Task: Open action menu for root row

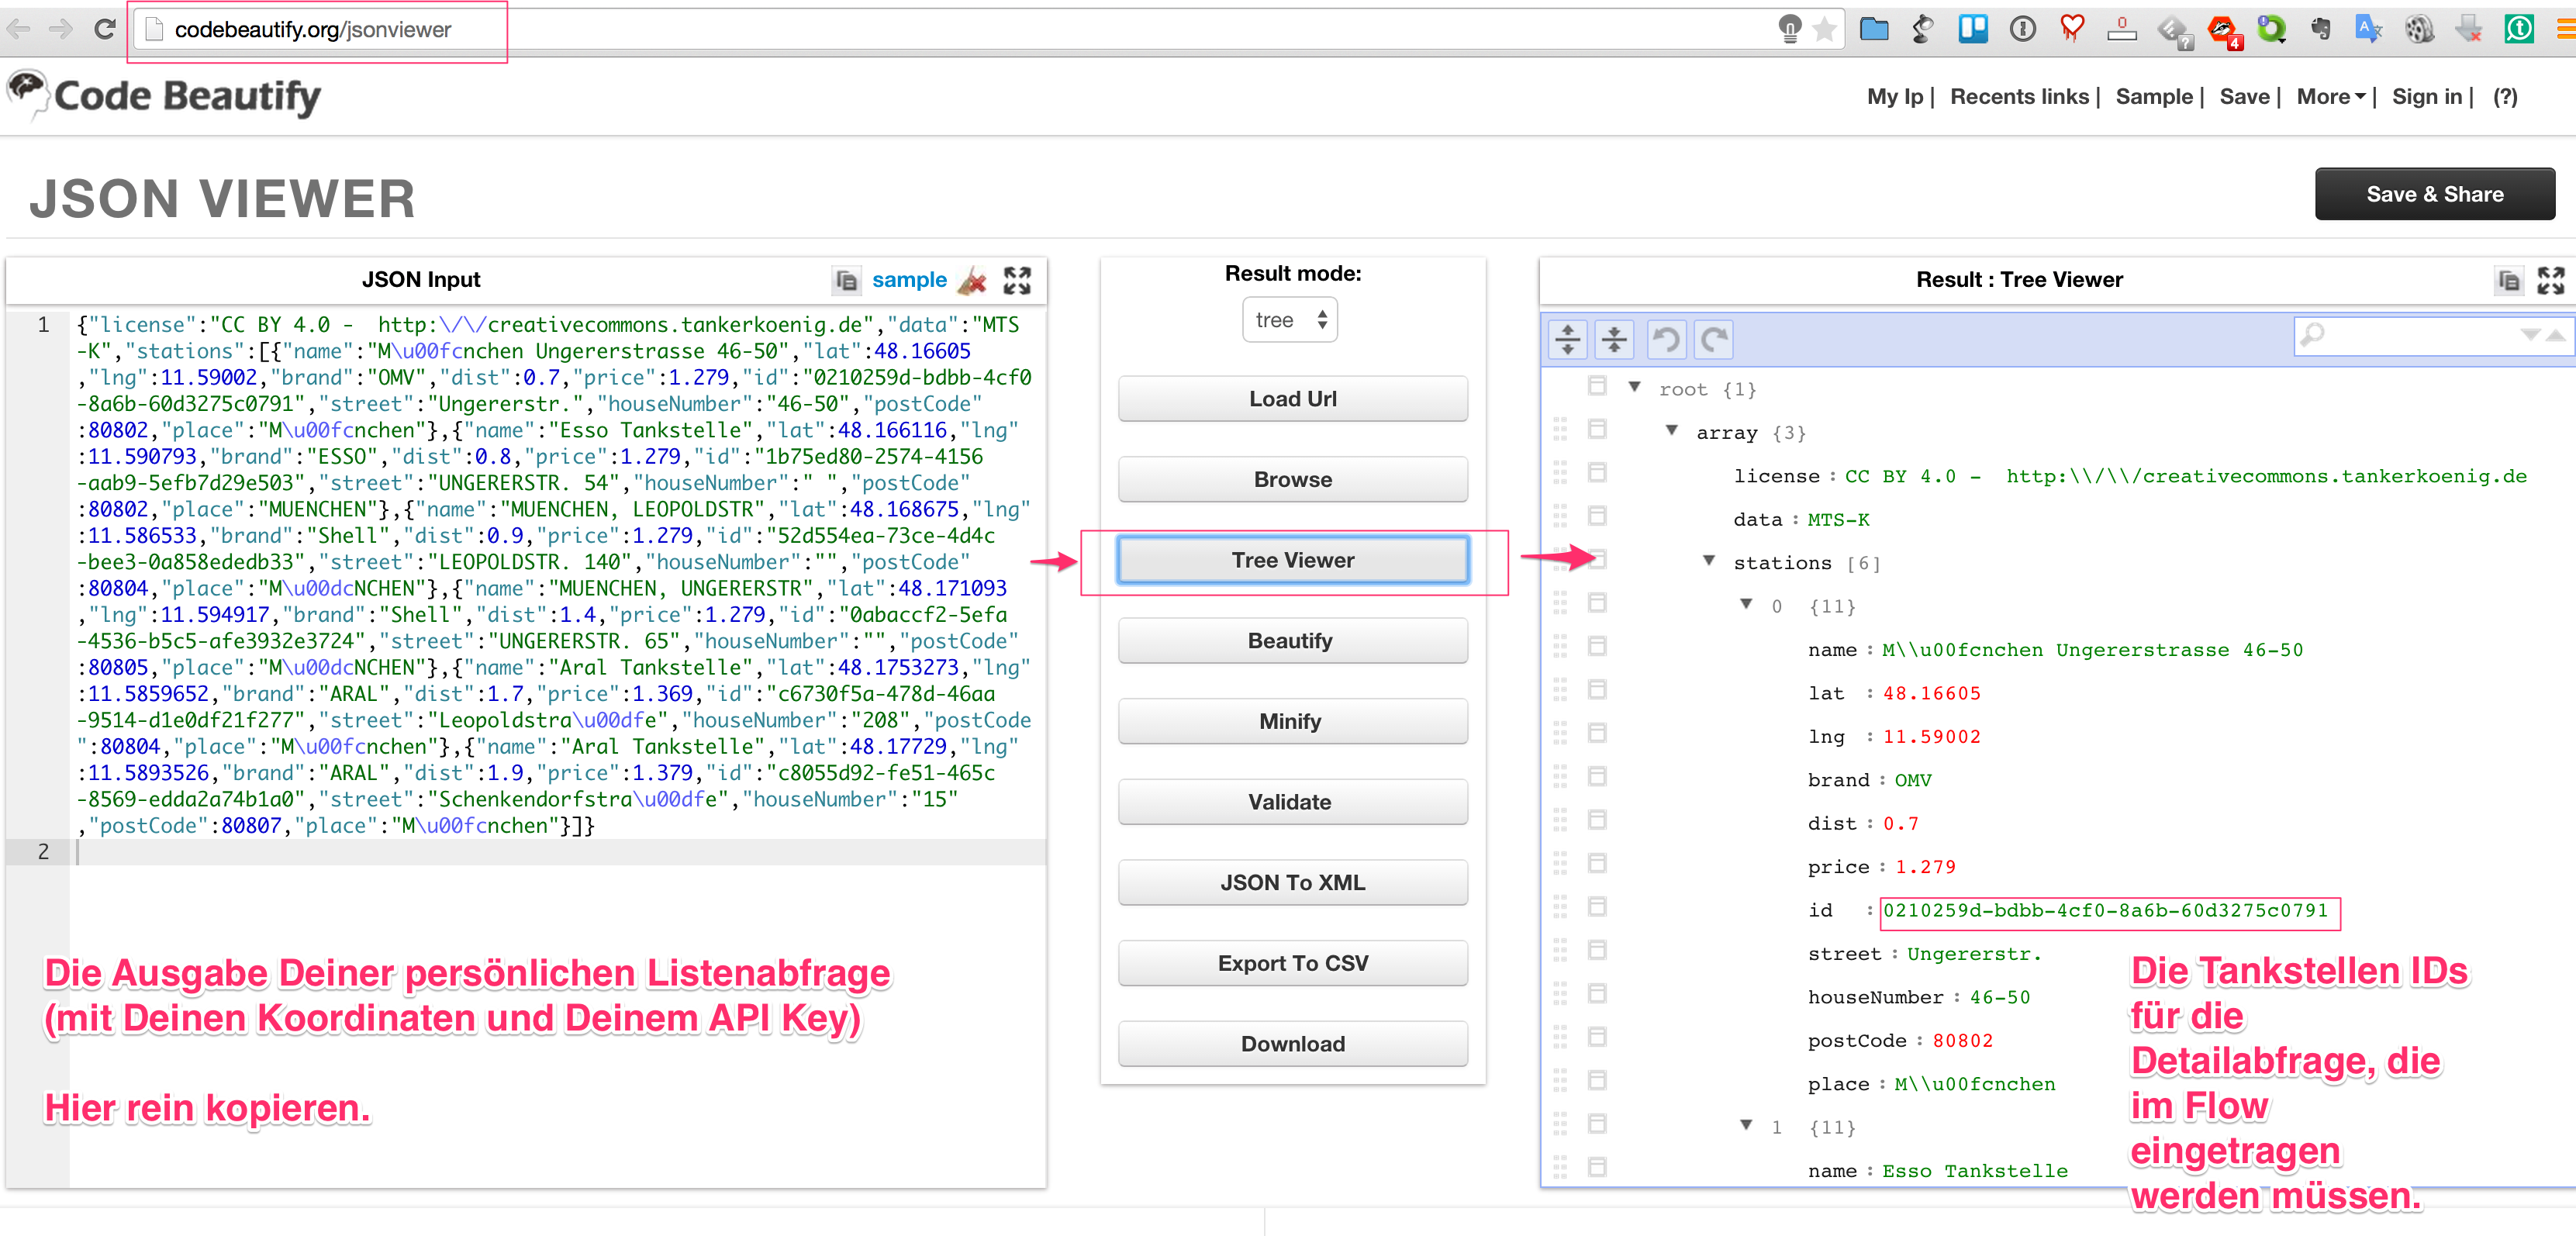Action: click(x=1597, y=386)
